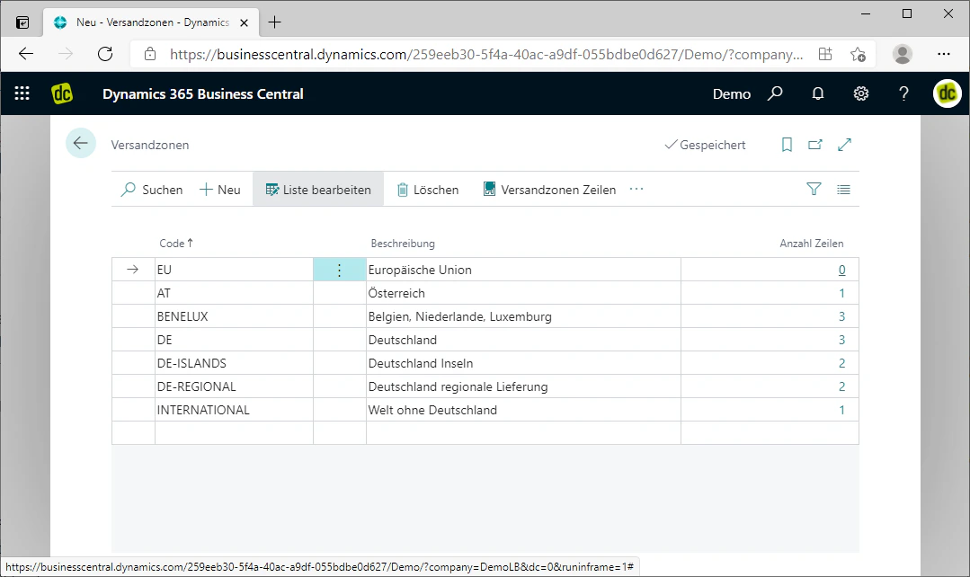Screen dimensions: 970x577
Task: Toggle the page to full width
Action: click(844, 145)
